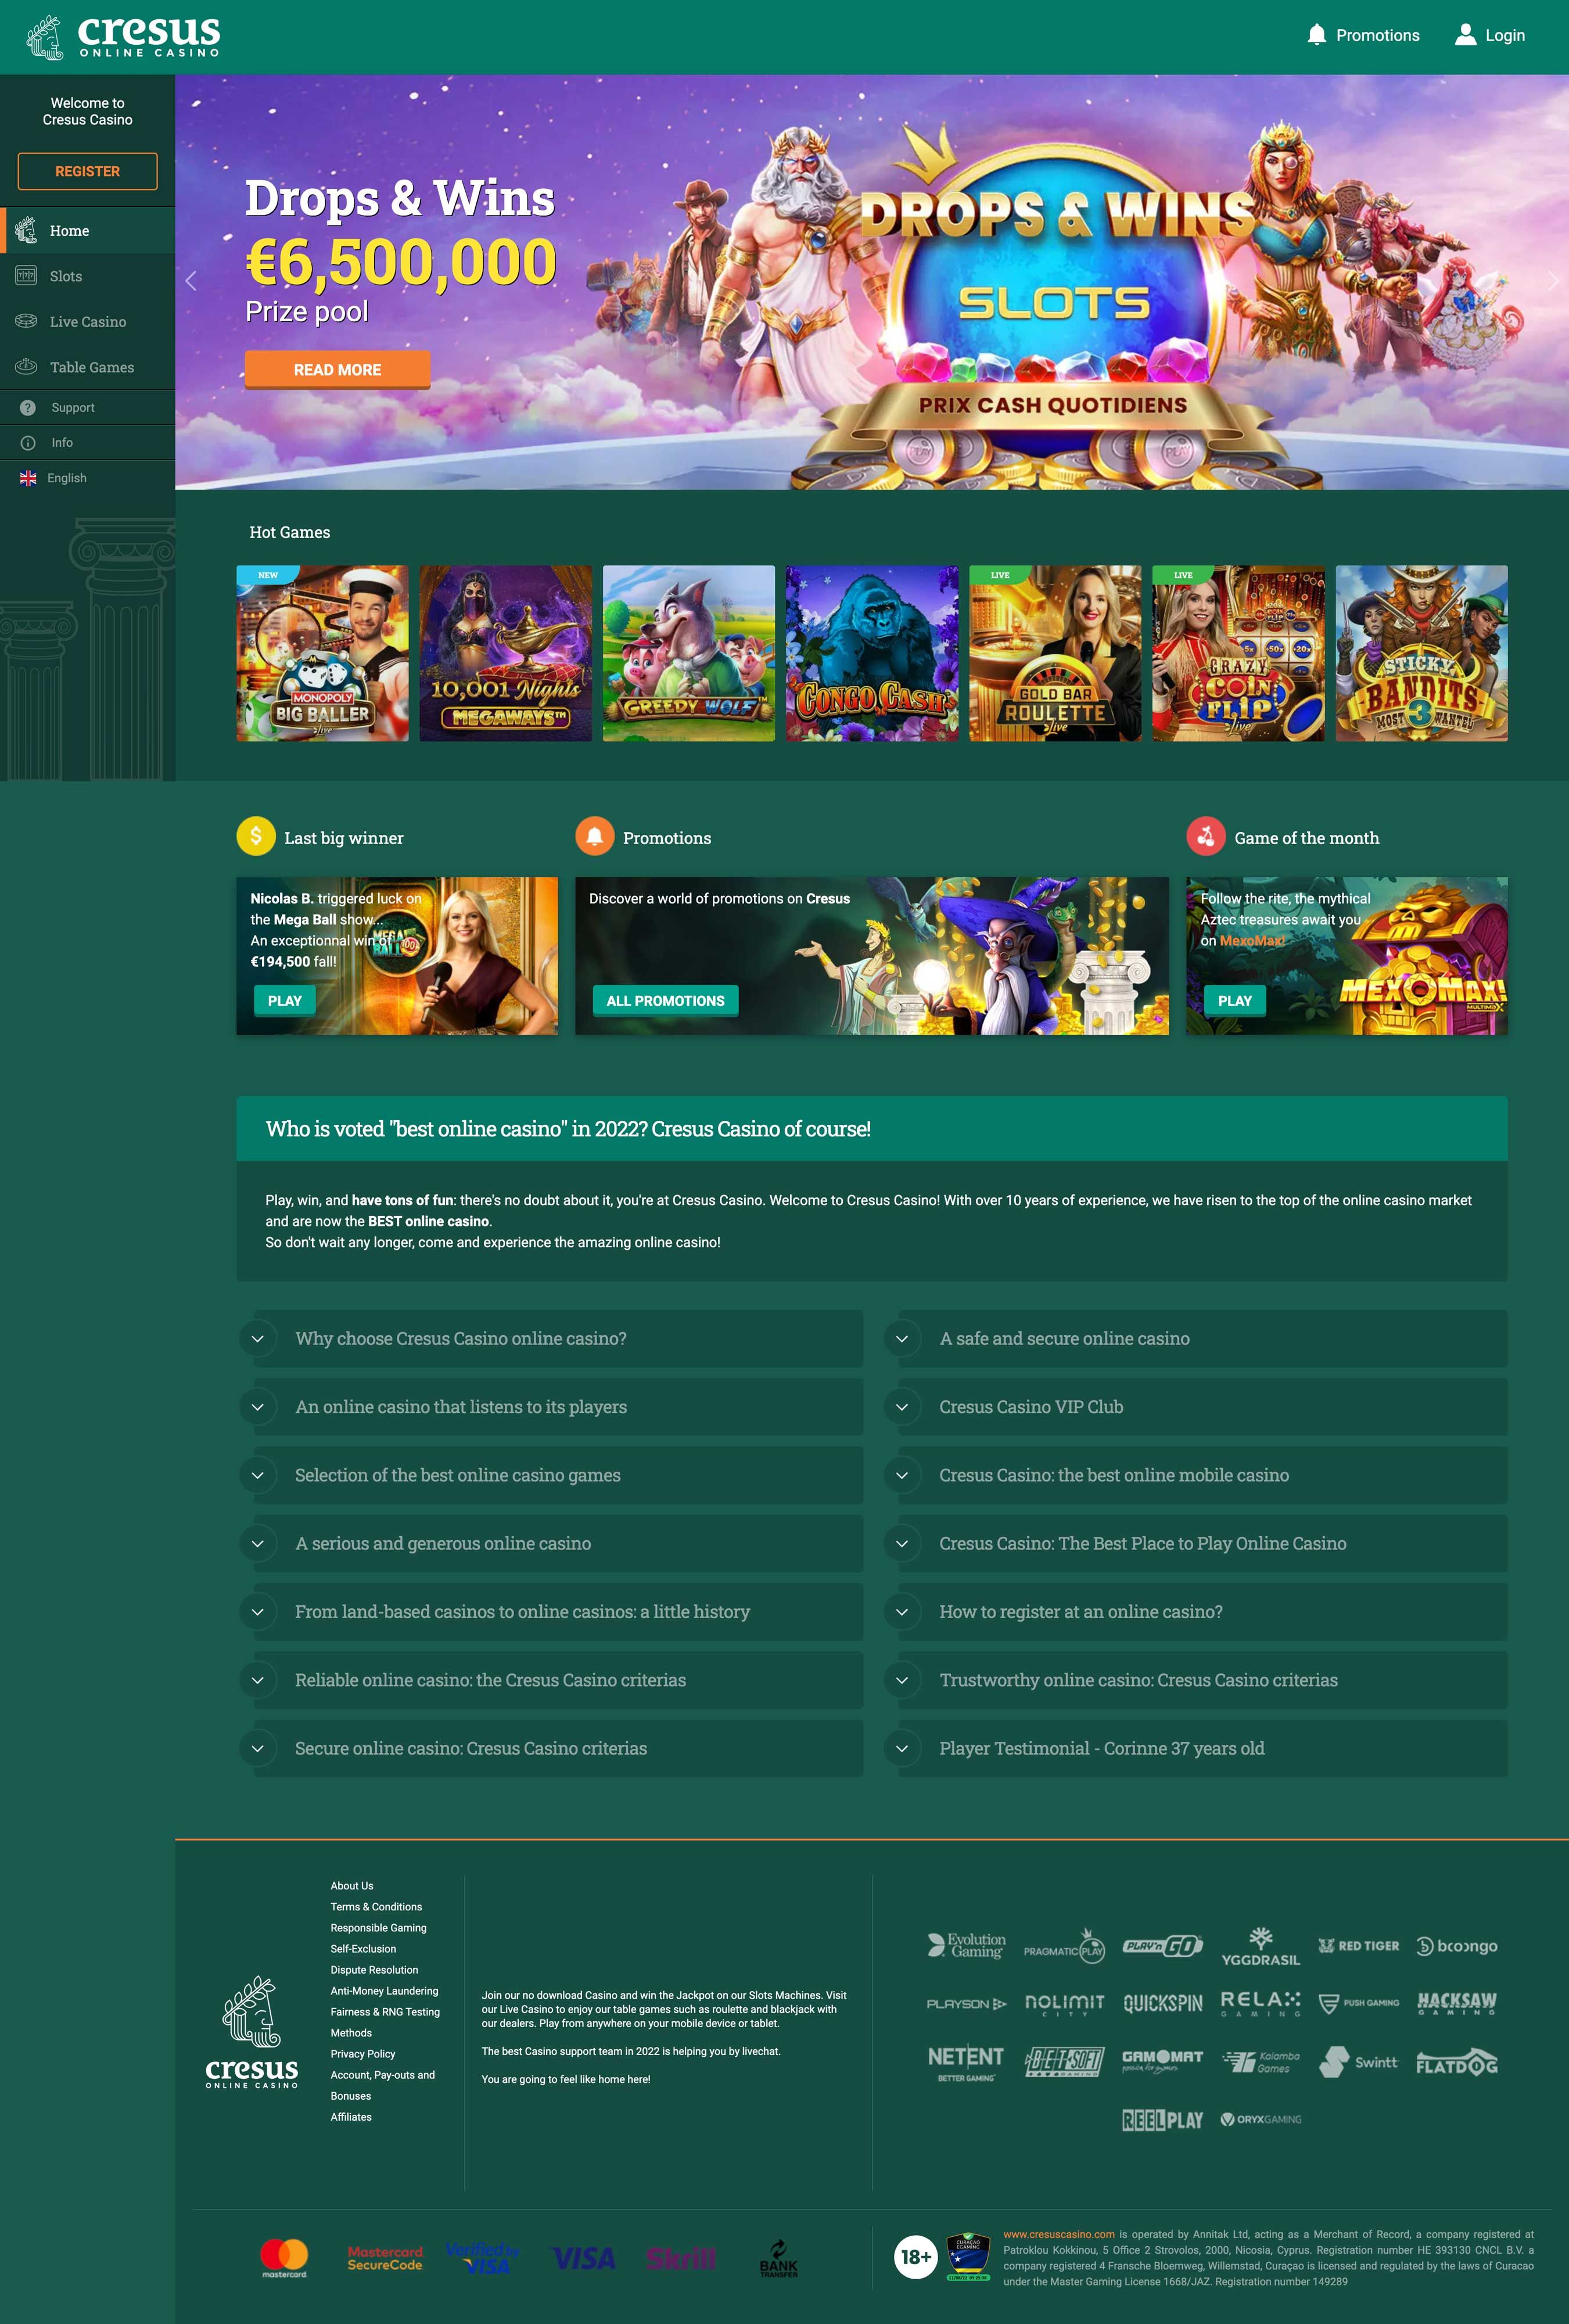This screenshot has height=2324, width=1569.
Task: Click the Promotions bell icon in header
Action: coord(1316,35)
